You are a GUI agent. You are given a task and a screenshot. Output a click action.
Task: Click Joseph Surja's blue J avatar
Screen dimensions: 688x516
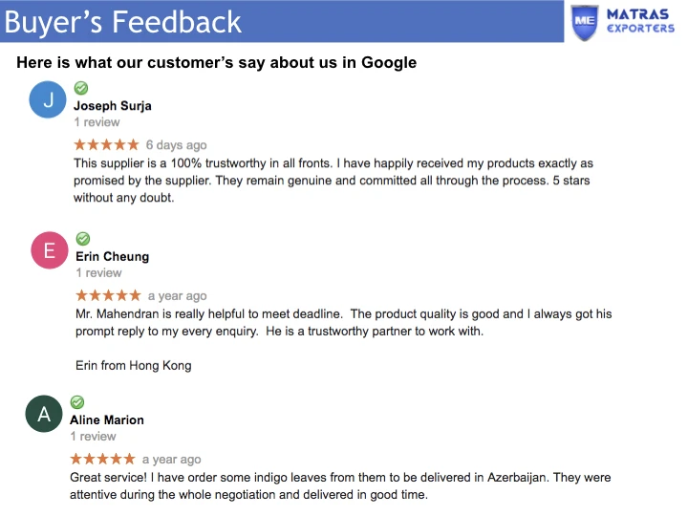point(48,99)
